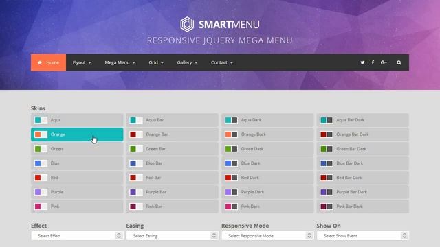Select the Blue skin
This screenshot has height=247, width=440.
(77, 163)
